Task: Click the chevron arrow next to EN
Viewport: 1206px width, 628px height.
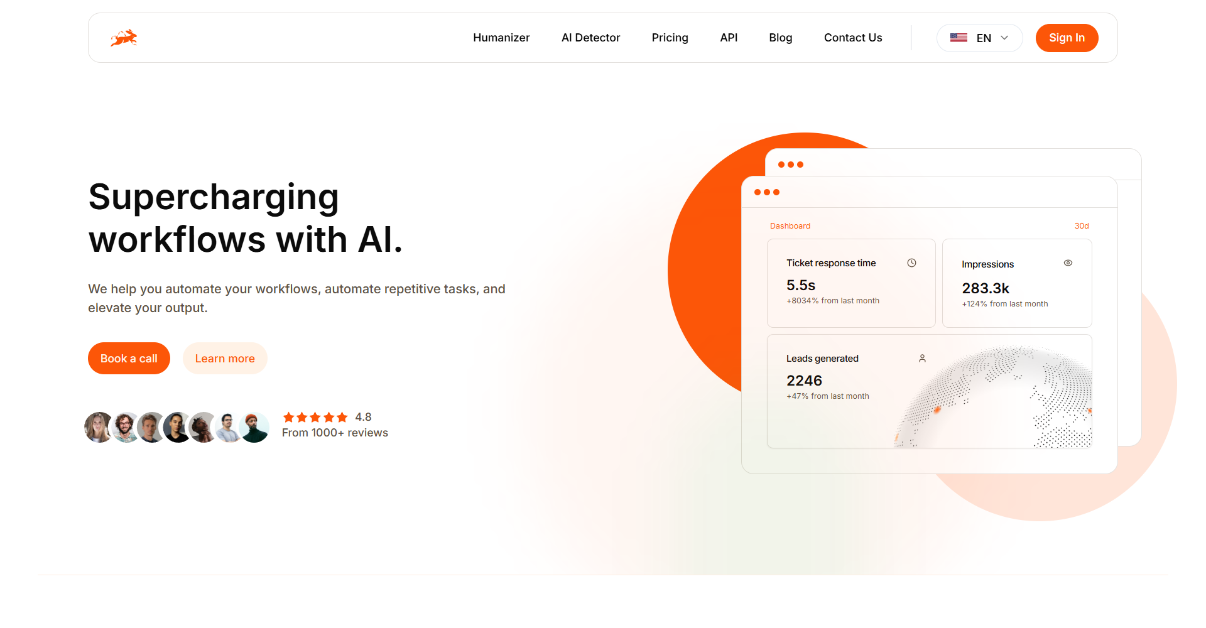Action: [1004, 38]
